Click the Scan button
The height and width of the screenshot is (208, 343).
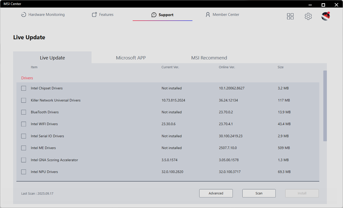[259, 193]
